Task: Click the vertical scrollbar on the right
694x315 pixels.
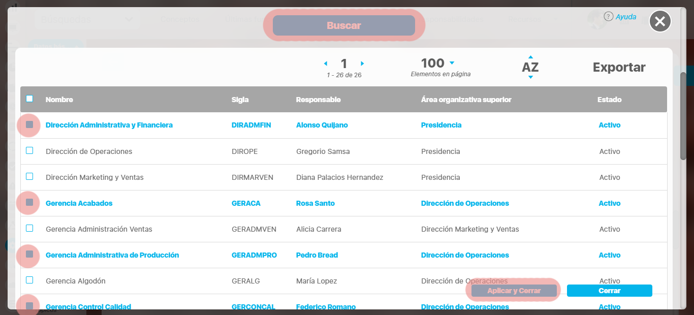Action: click(x=683, y=117)
